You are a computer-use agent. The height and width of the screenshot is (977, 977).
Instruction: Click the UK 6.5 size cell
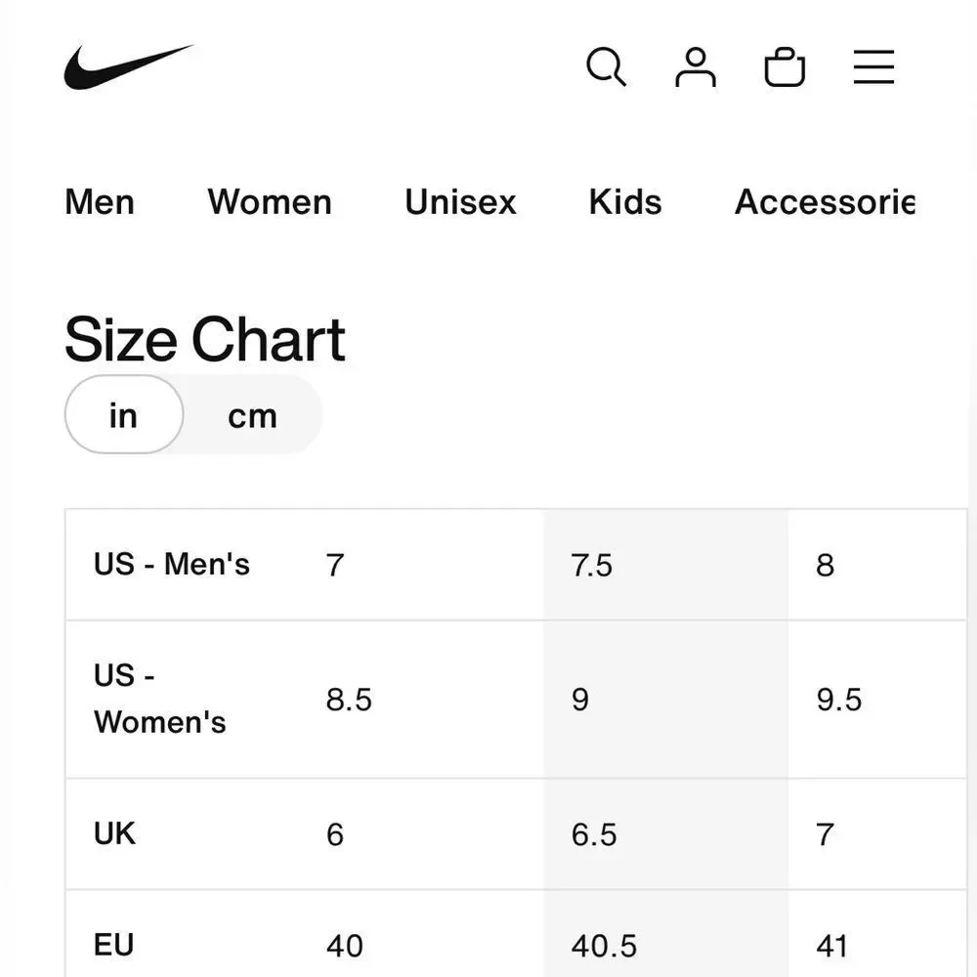coord(594,834)
